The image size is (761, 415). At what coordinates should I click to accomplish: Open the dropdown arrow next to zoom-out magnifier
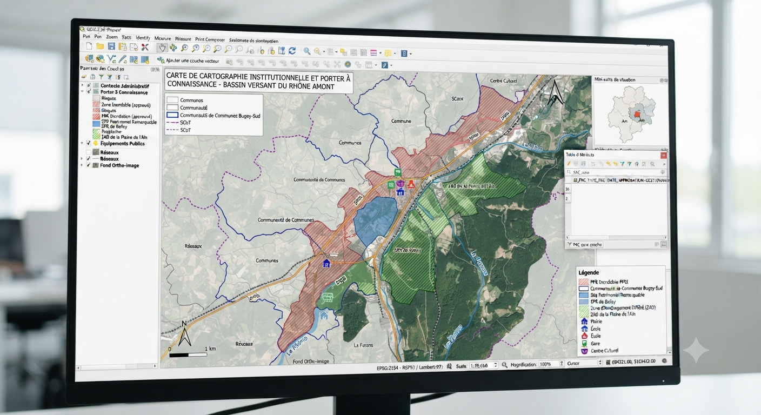(x=324, y=51)
